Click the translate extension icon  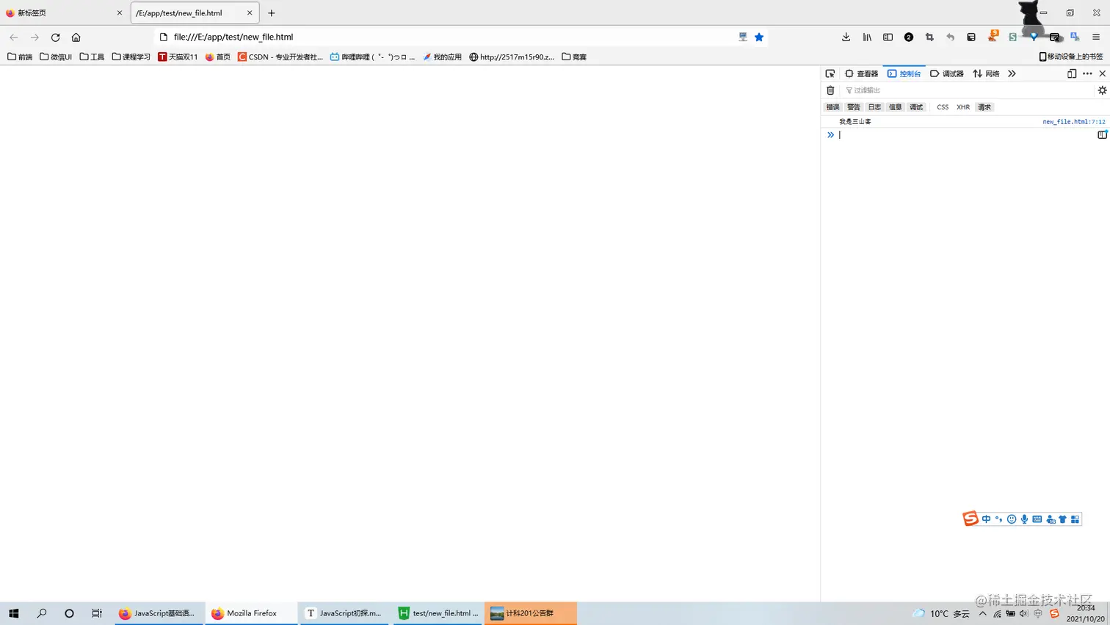click(1075, 37)
